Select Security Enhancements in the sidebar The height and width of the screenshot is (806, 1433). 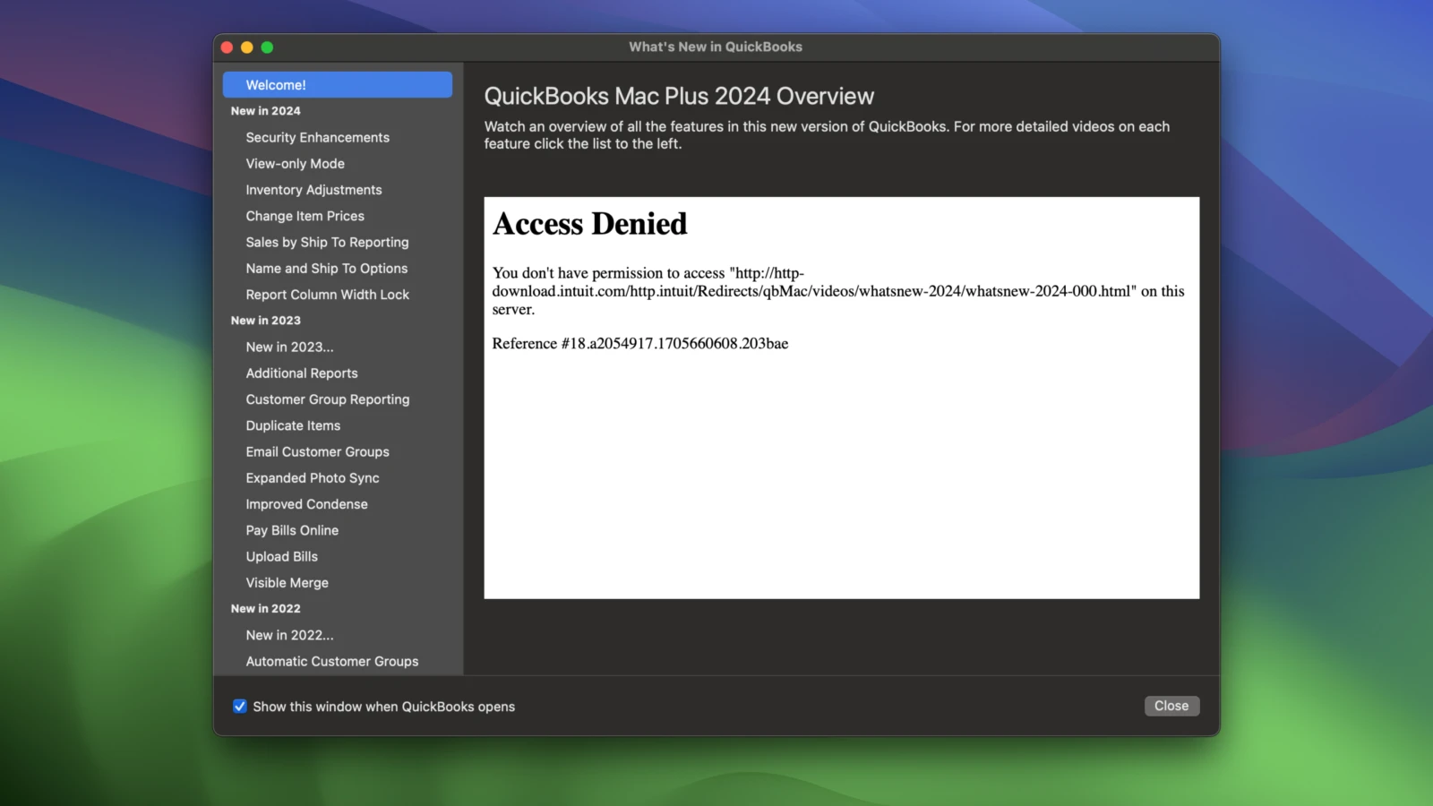(x=317, y=137)
